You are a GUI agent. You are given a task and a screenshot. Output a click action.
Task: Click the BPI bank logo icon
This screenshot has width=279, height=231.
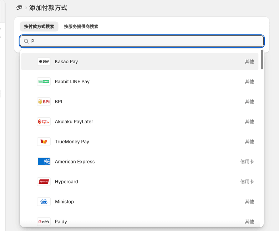tap(44, 102)
